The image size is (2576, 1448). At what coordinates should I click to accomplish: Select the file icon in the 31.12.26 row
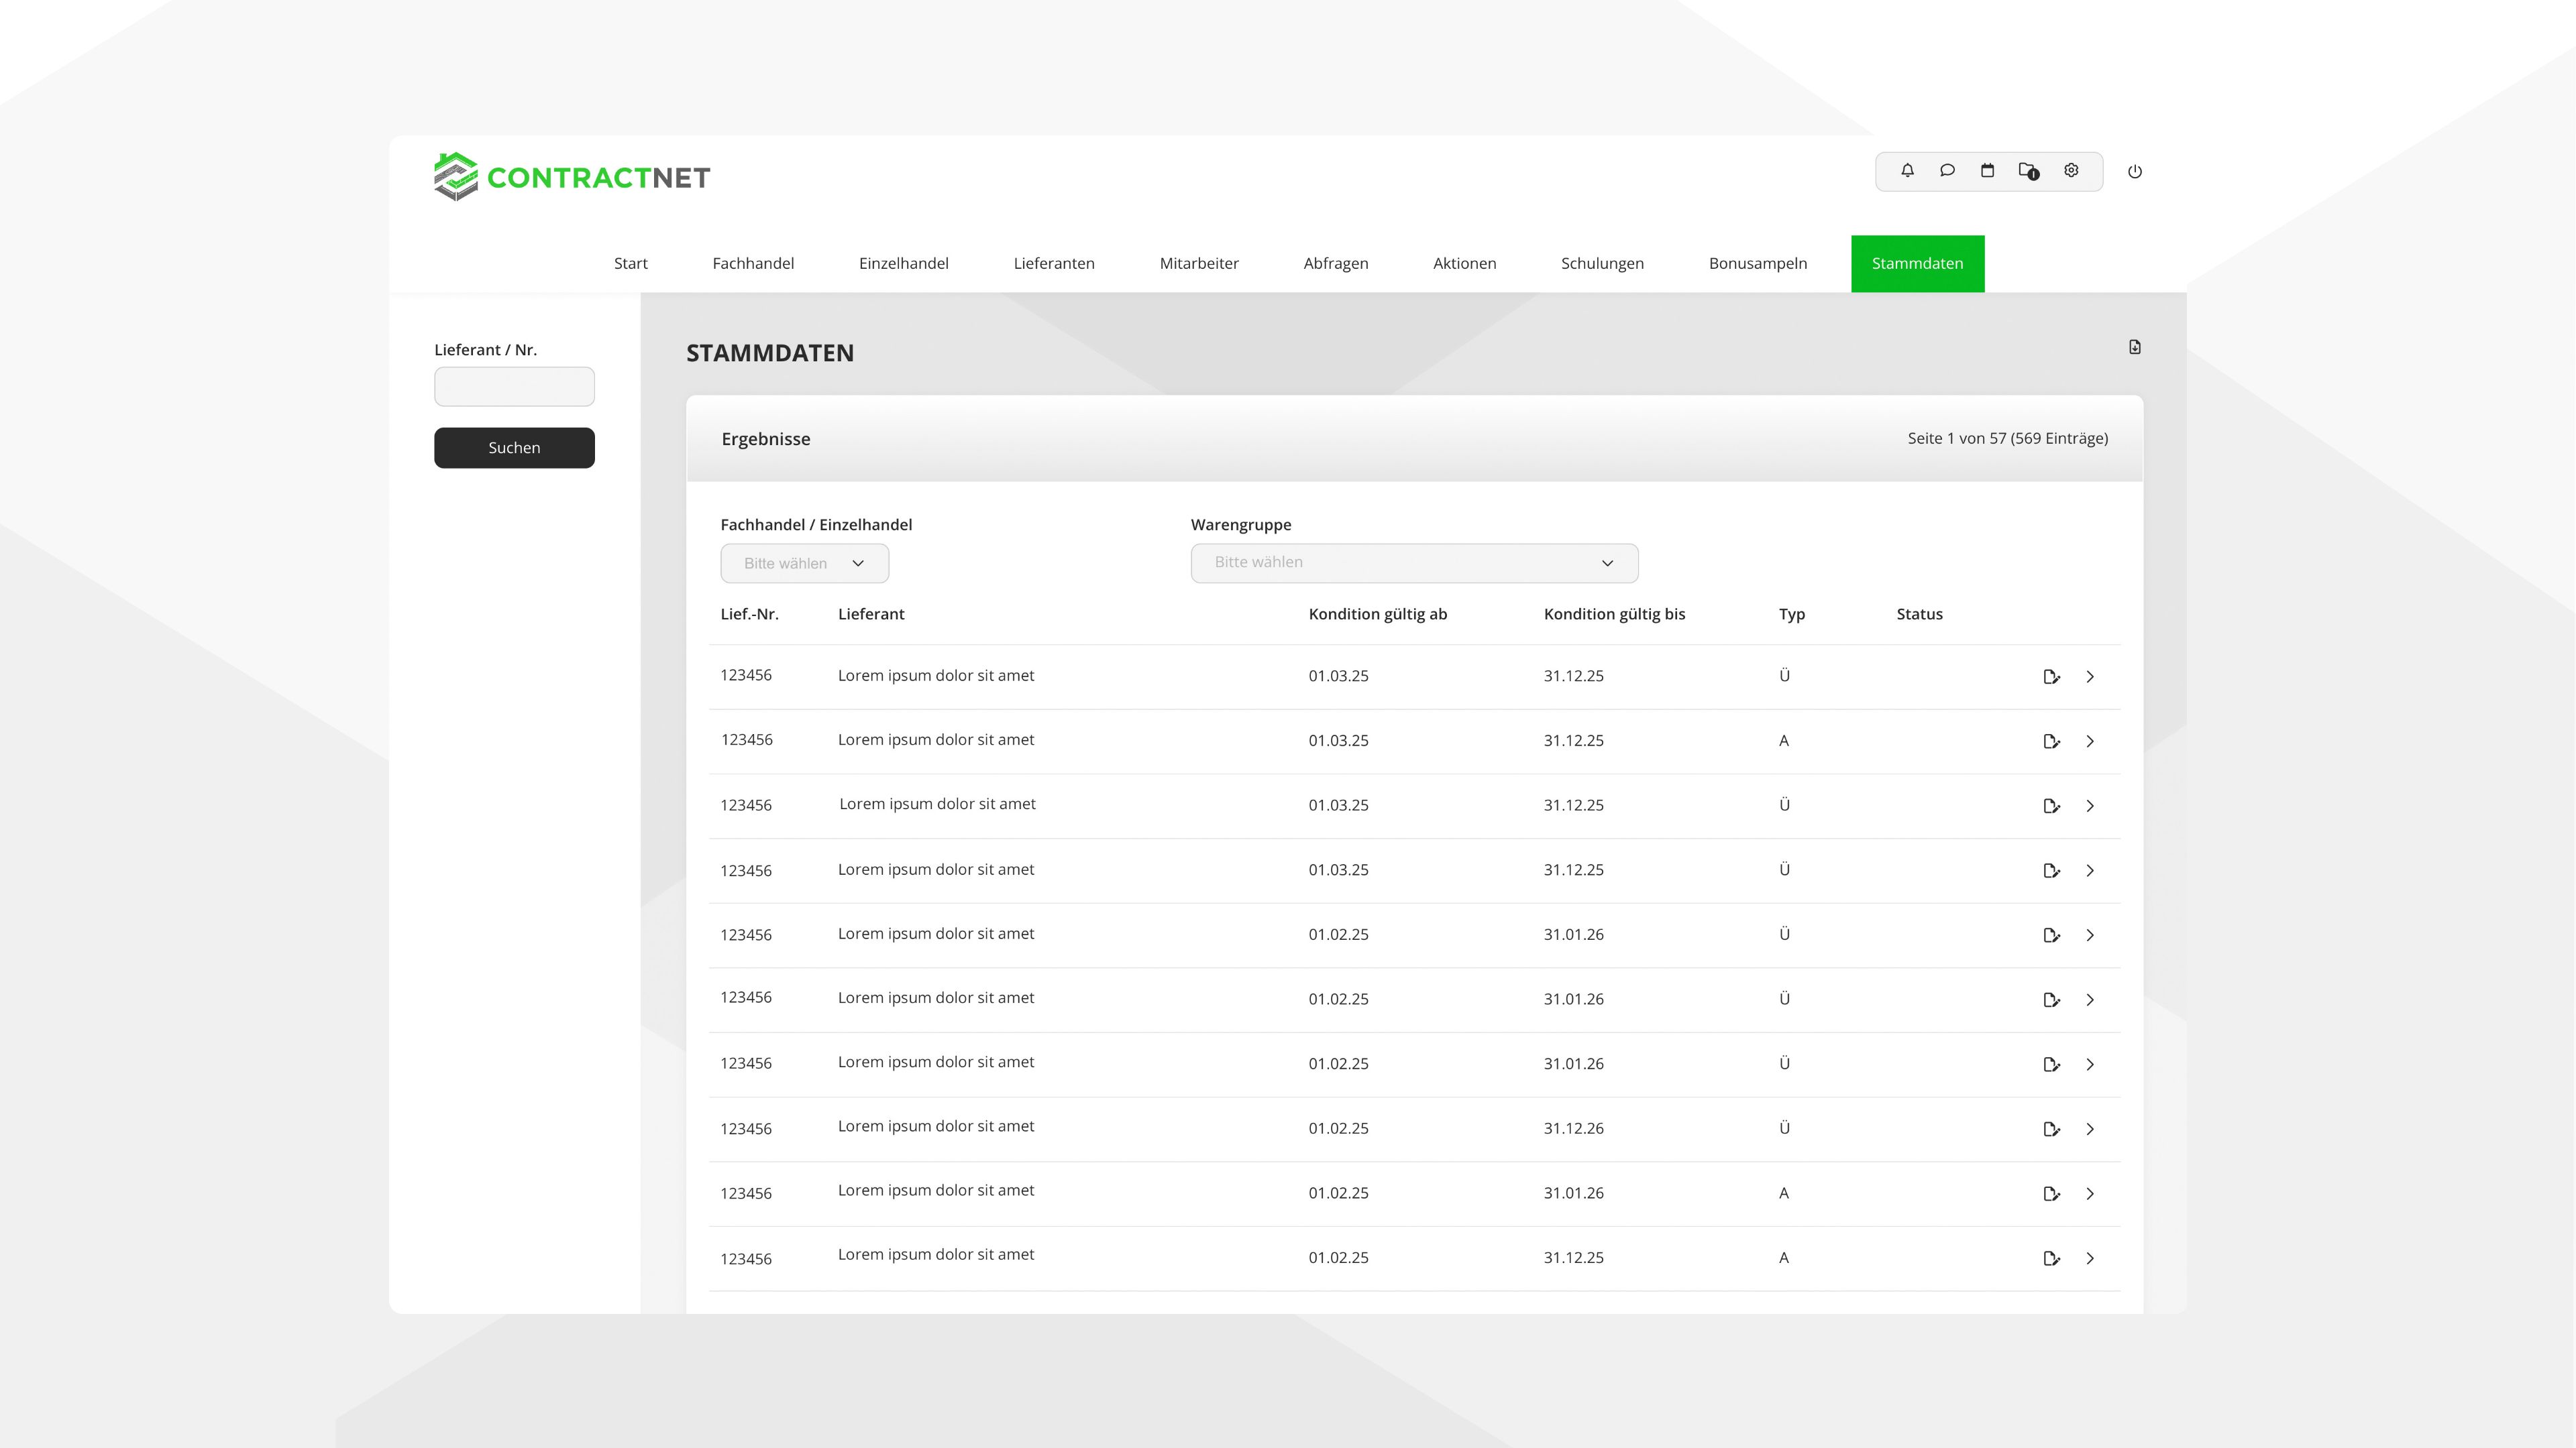tap(2052, 1128)
